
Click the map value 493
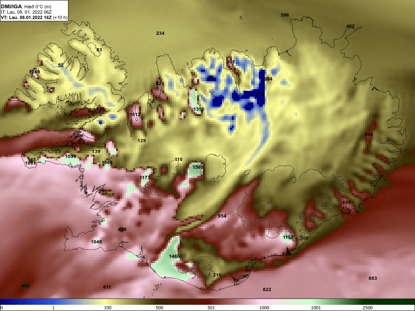[25, 286]
